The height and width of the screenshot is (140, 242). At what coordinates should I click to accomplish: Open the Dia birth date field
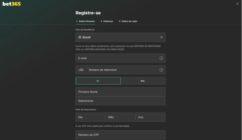pyautogui.click(x=91, y=117)
